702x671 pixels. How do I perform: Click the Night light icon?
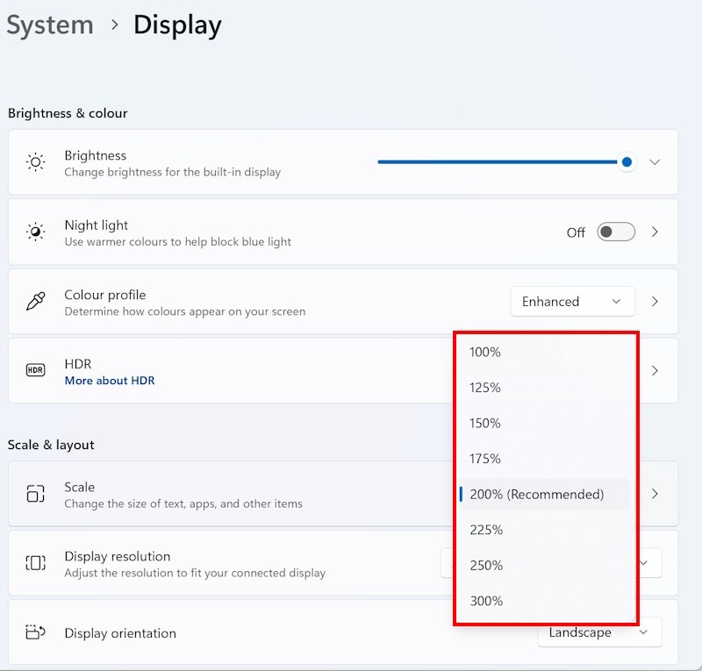click(35, 232)
